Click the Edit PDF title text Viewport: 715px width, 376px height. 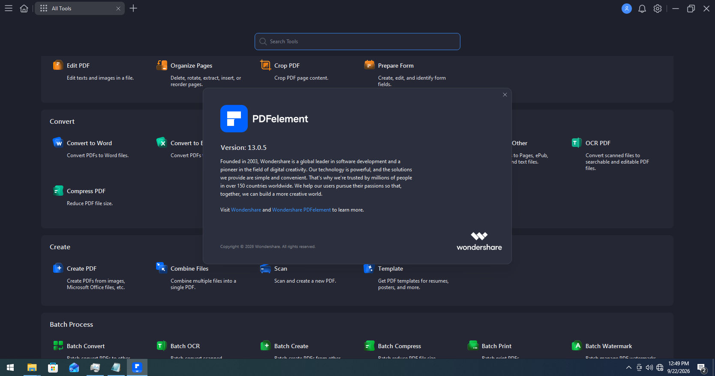coord(78,66)
